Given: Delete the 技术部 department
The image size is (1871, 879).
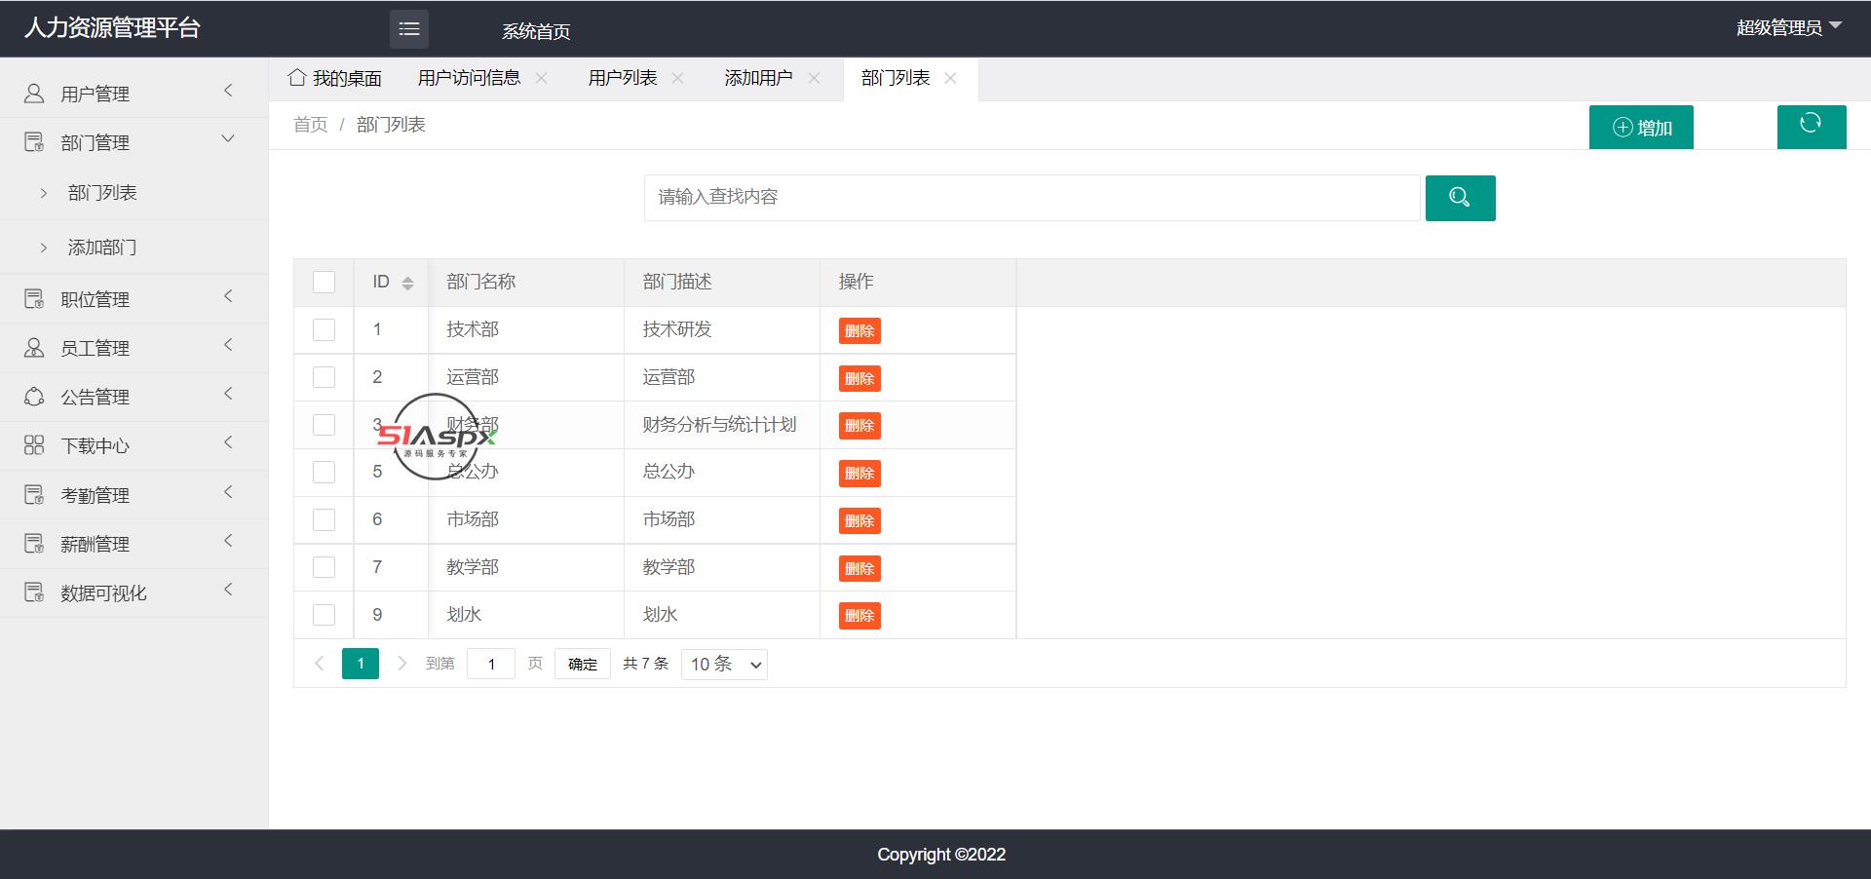Looking at the screenshot, I should tap(859, 331).
